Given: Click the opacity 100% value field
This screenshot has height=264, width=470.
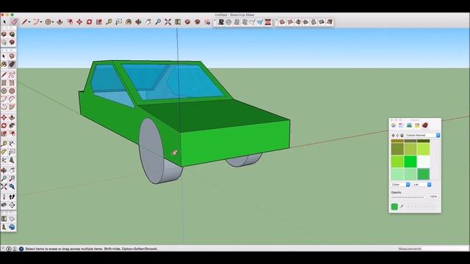Looking at the screenshot, I should coord(433,197).
